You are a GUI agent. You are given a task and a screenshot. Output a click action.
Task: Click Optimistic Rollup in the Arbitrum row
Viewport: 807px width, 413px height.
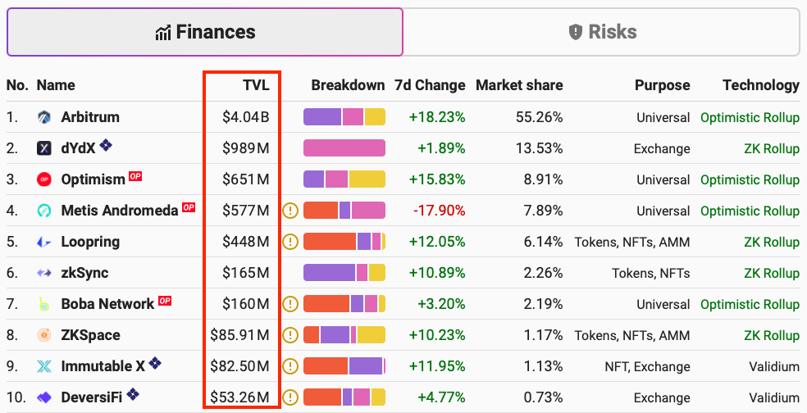pyautogui.click(x=750, y=117)
